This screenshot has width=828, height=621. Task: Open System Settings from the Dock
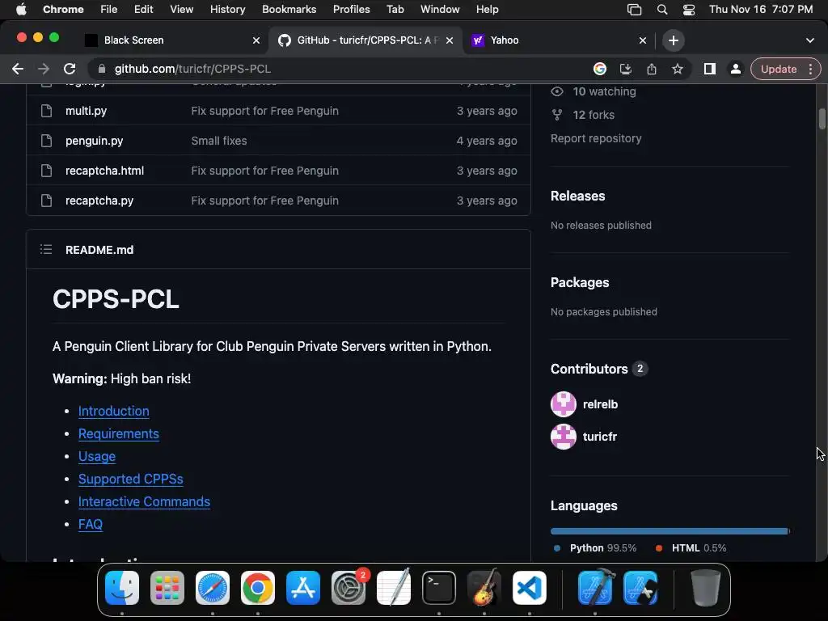[349, 588]
